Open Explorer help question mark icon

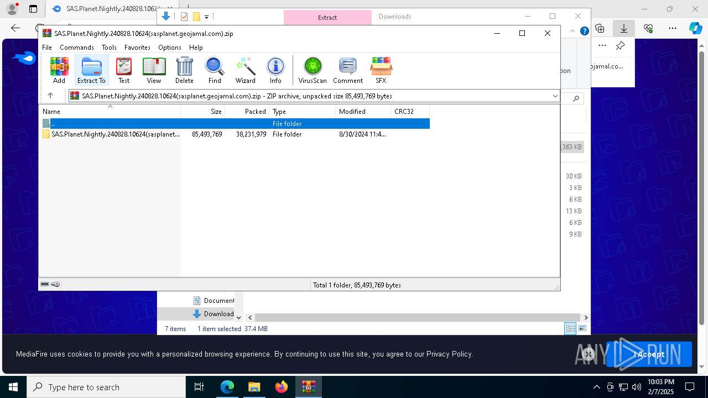point(584,31)
